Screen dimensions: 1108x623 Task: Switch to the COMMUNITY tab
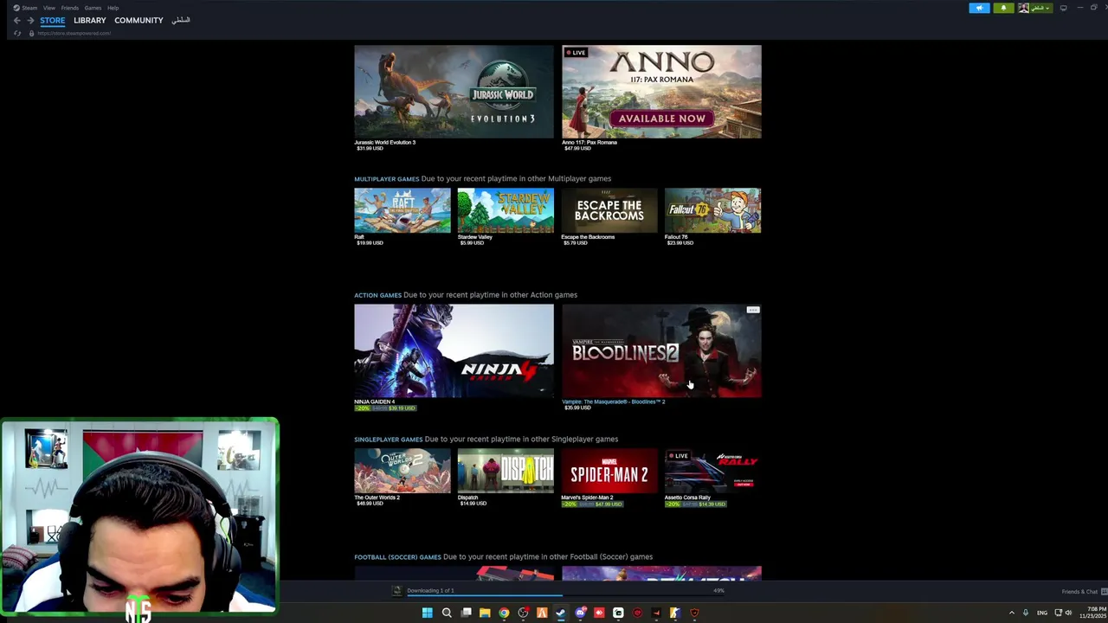point(138,20)
